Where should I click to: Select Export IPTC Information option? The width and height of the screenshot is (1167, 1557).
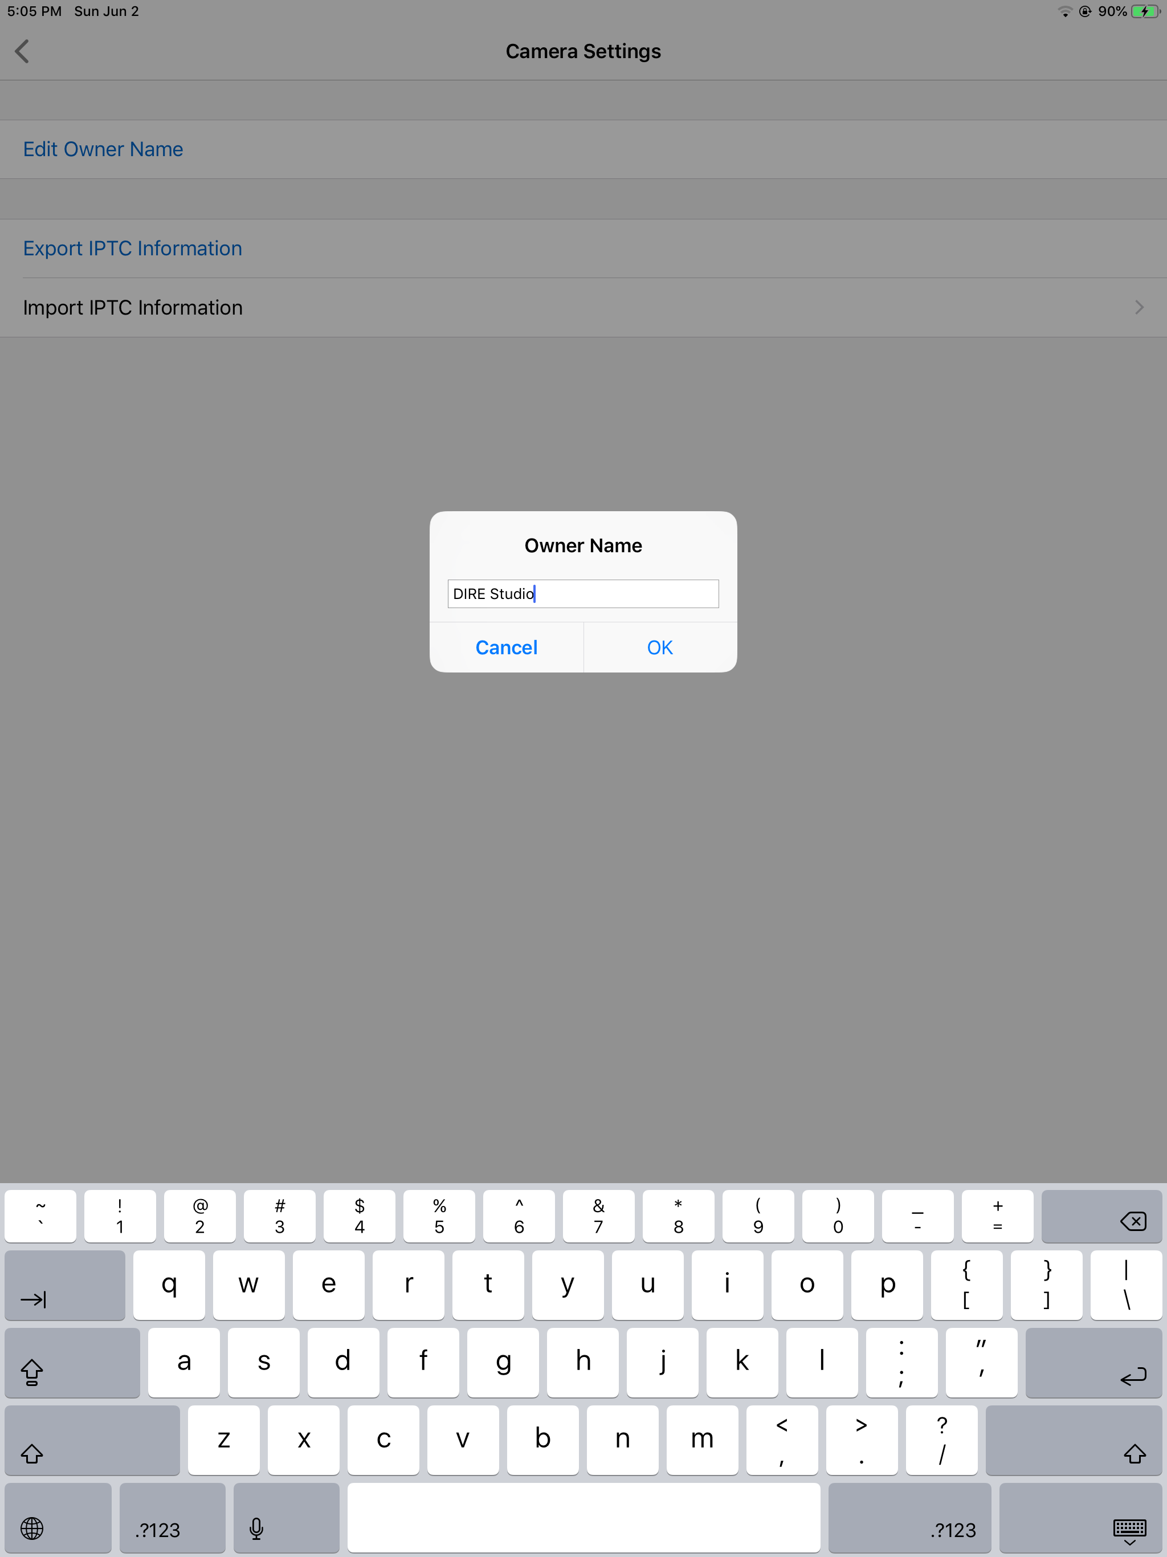click(x=132, y=248)
